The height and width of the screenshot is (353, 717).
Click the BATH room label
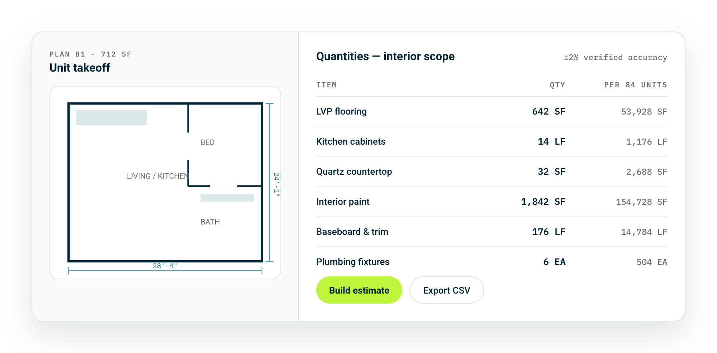tap(210, 222)
